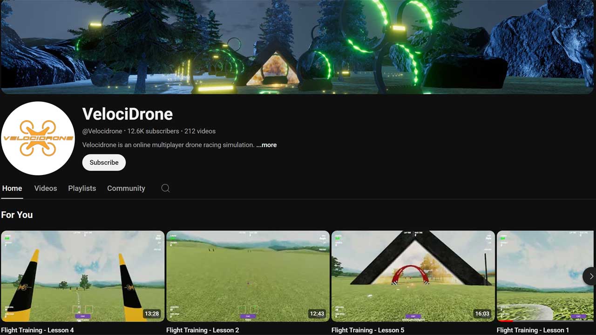Expand channel description with ...more

pyautogui.click(x=266, y=145)
